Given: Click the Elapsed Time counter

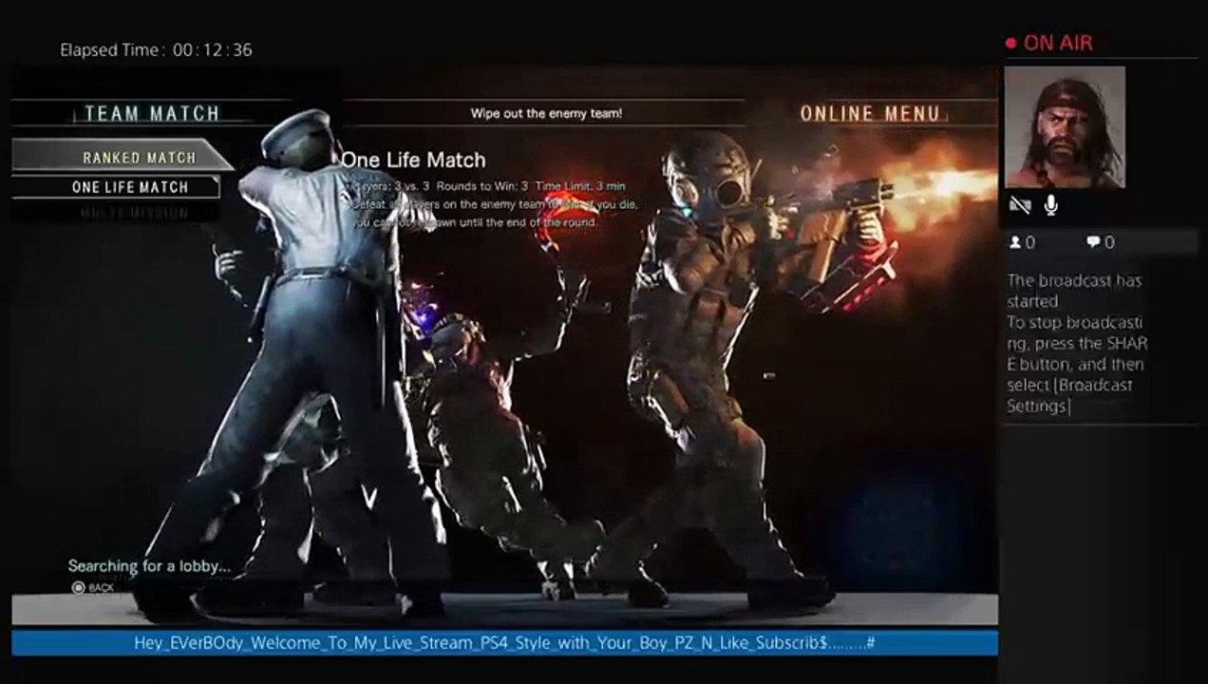Looking at the screenshot, I should 157,50.
